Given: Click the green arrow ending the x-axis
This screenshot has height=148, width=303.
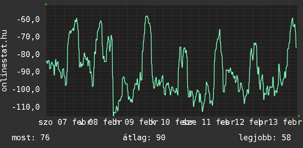Looking at the screenshot, I should coord(299,116).
